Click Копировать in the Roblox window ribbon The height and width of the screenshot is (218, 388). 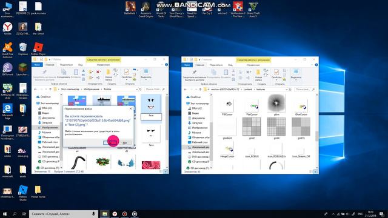point(64,74)
